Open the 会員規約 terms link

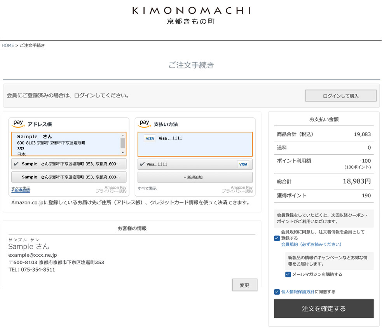click(311, 244)
